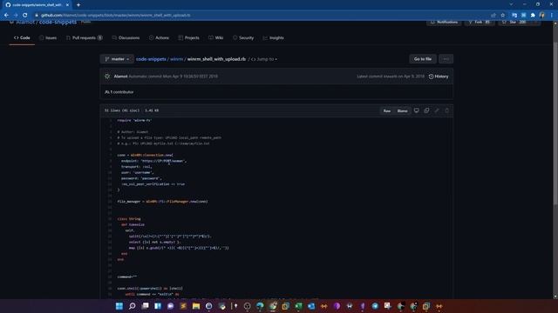Open the Code tab
This screenshot has height=313, width=558.
(22, 37)
